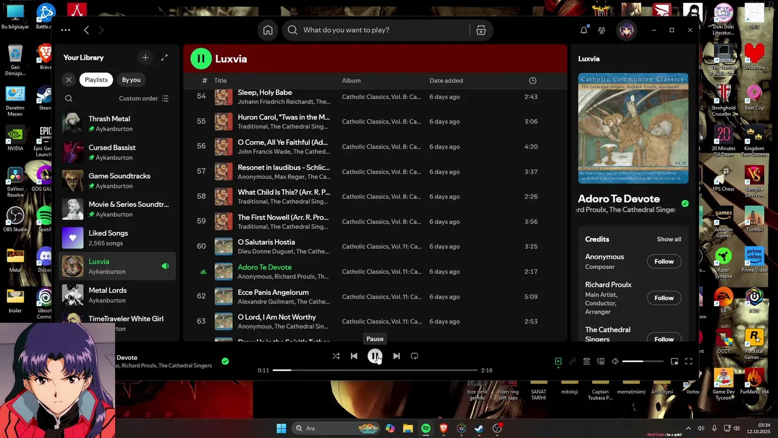The image size is (778, 438).
Task: Skip to next track
Action: (396, 356)
